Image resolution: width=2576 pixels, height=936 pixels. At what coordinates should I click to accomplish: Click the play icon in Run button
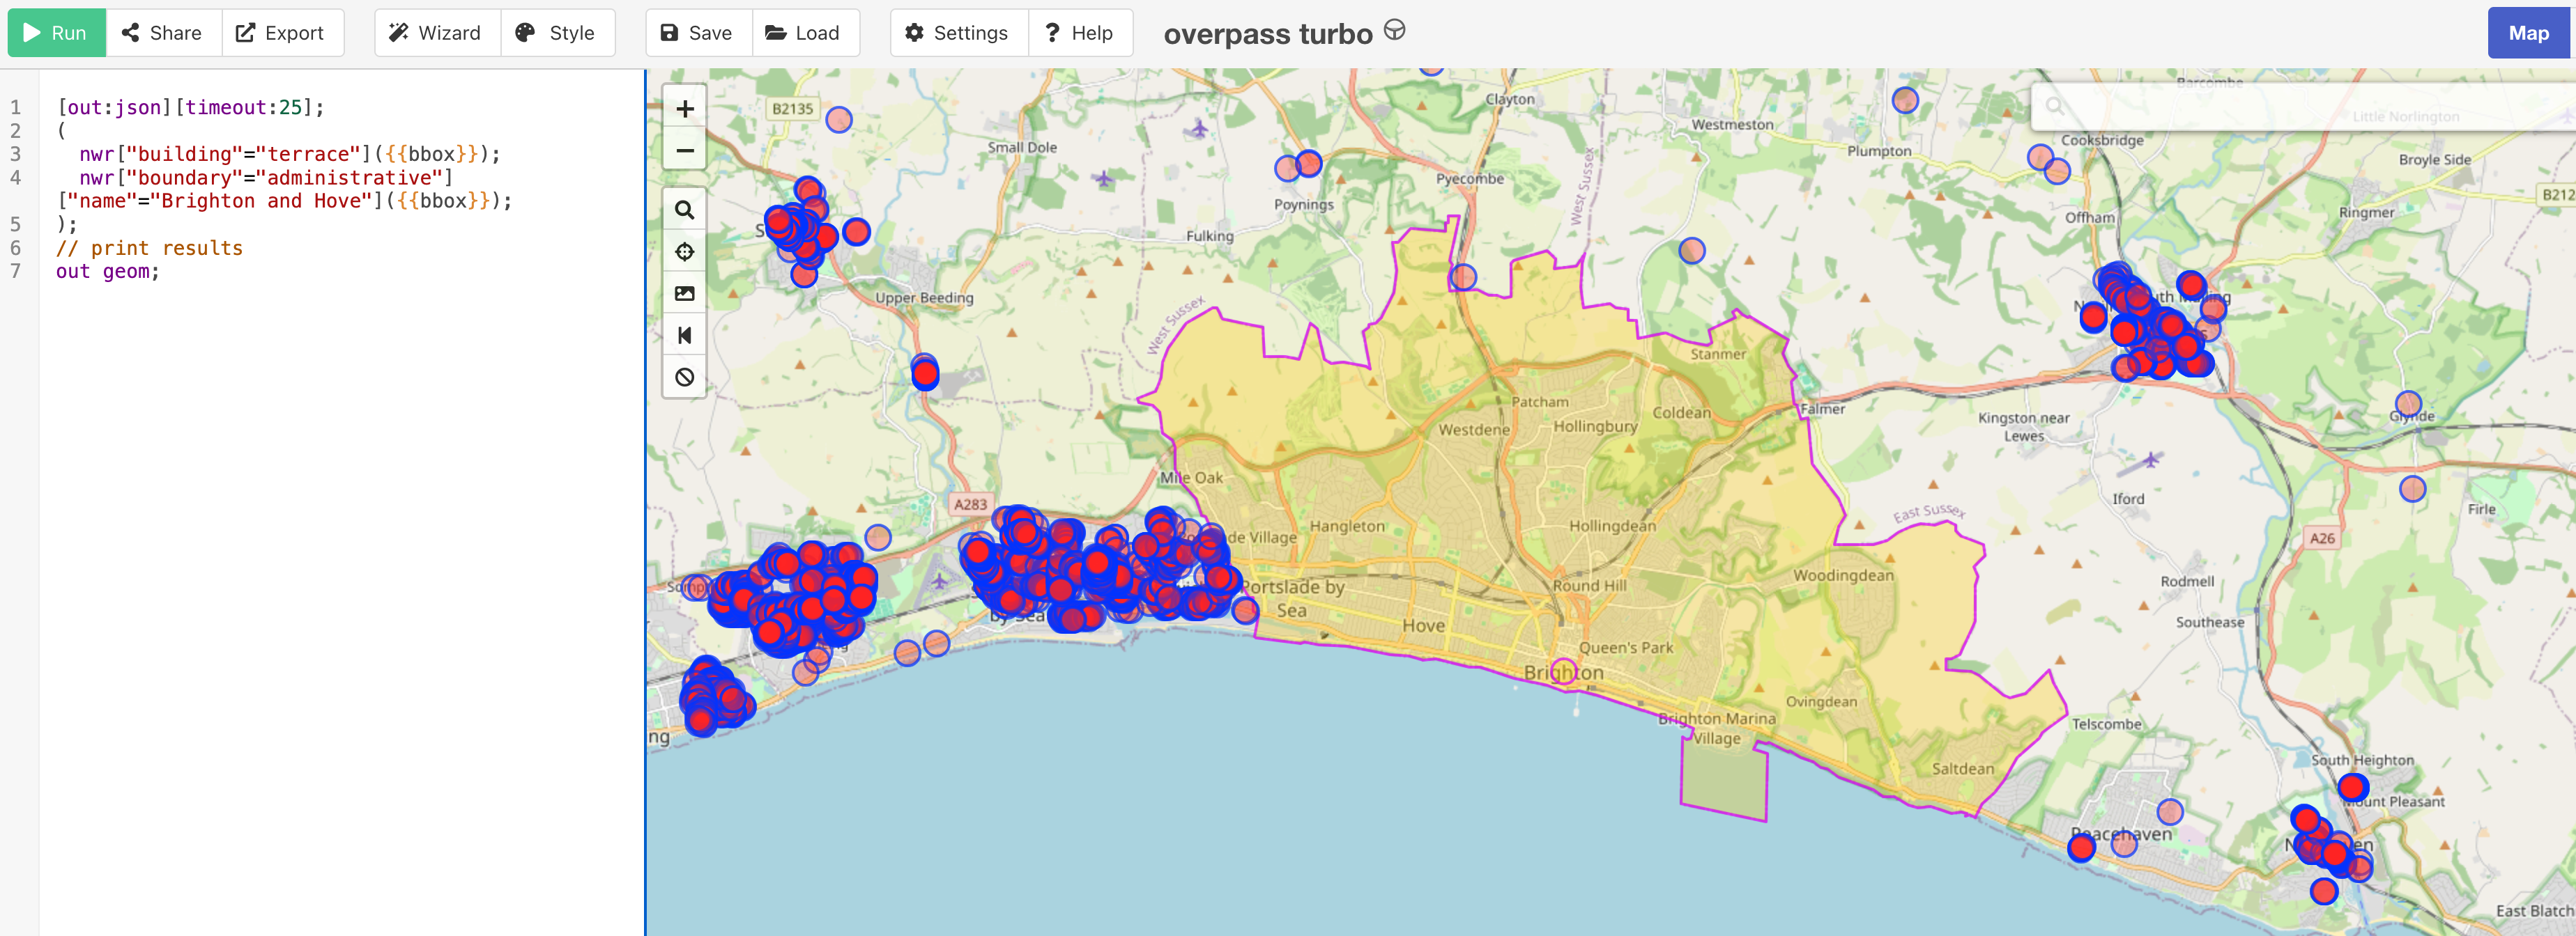pyautogui.click(x=32, y=33)
